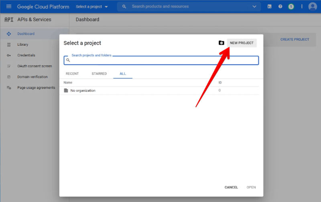Click the organization building icon

[66, 91]
